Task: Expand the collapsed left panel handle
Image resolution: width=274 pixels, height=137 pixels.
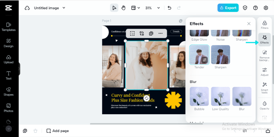Action: [19, 69]
